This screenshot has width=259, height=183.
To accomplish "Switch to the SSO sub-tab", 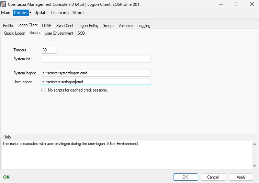I will tap(81, 33).
